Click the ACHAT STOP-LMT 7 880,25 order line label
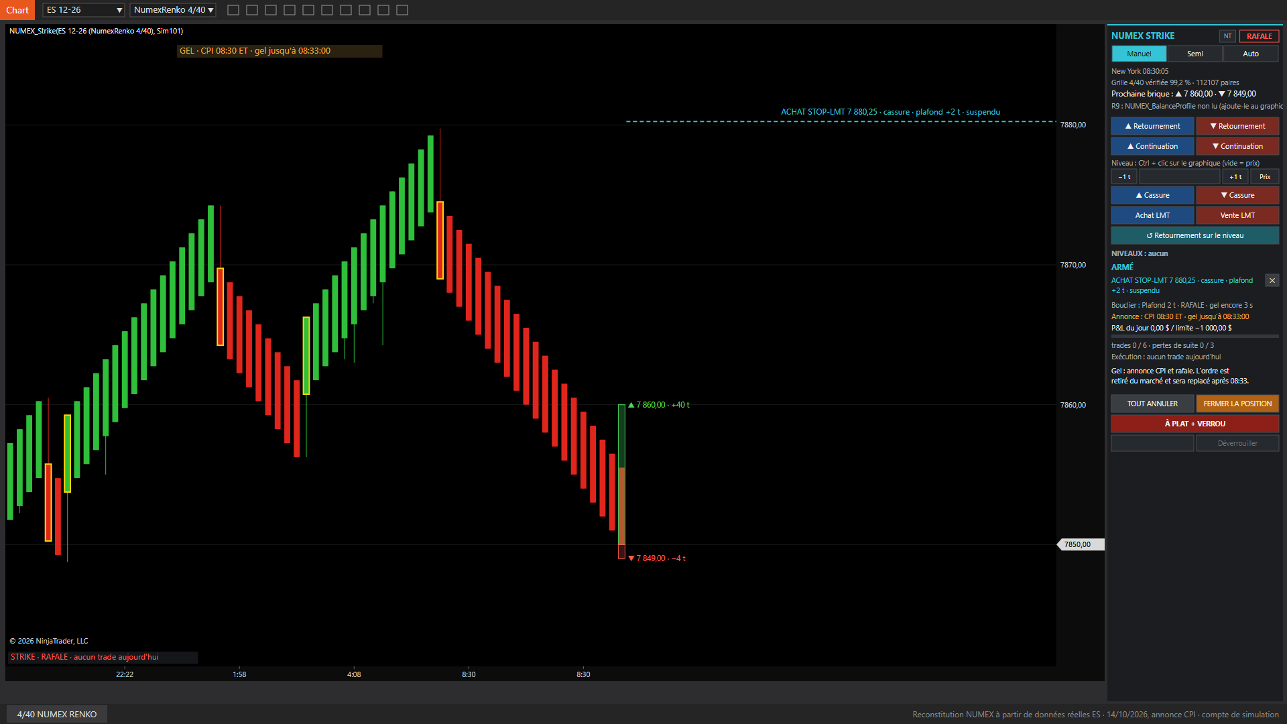This screenshot has height=724, width=1287. pos(890,112)
